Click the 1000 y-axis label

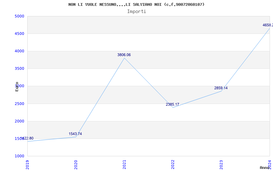(x=19, y=156)
